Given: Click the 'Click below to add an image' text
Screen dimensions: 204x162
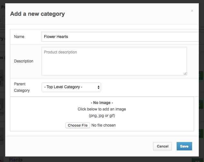Looking at the screenshot, I should (x=102, y=109).
